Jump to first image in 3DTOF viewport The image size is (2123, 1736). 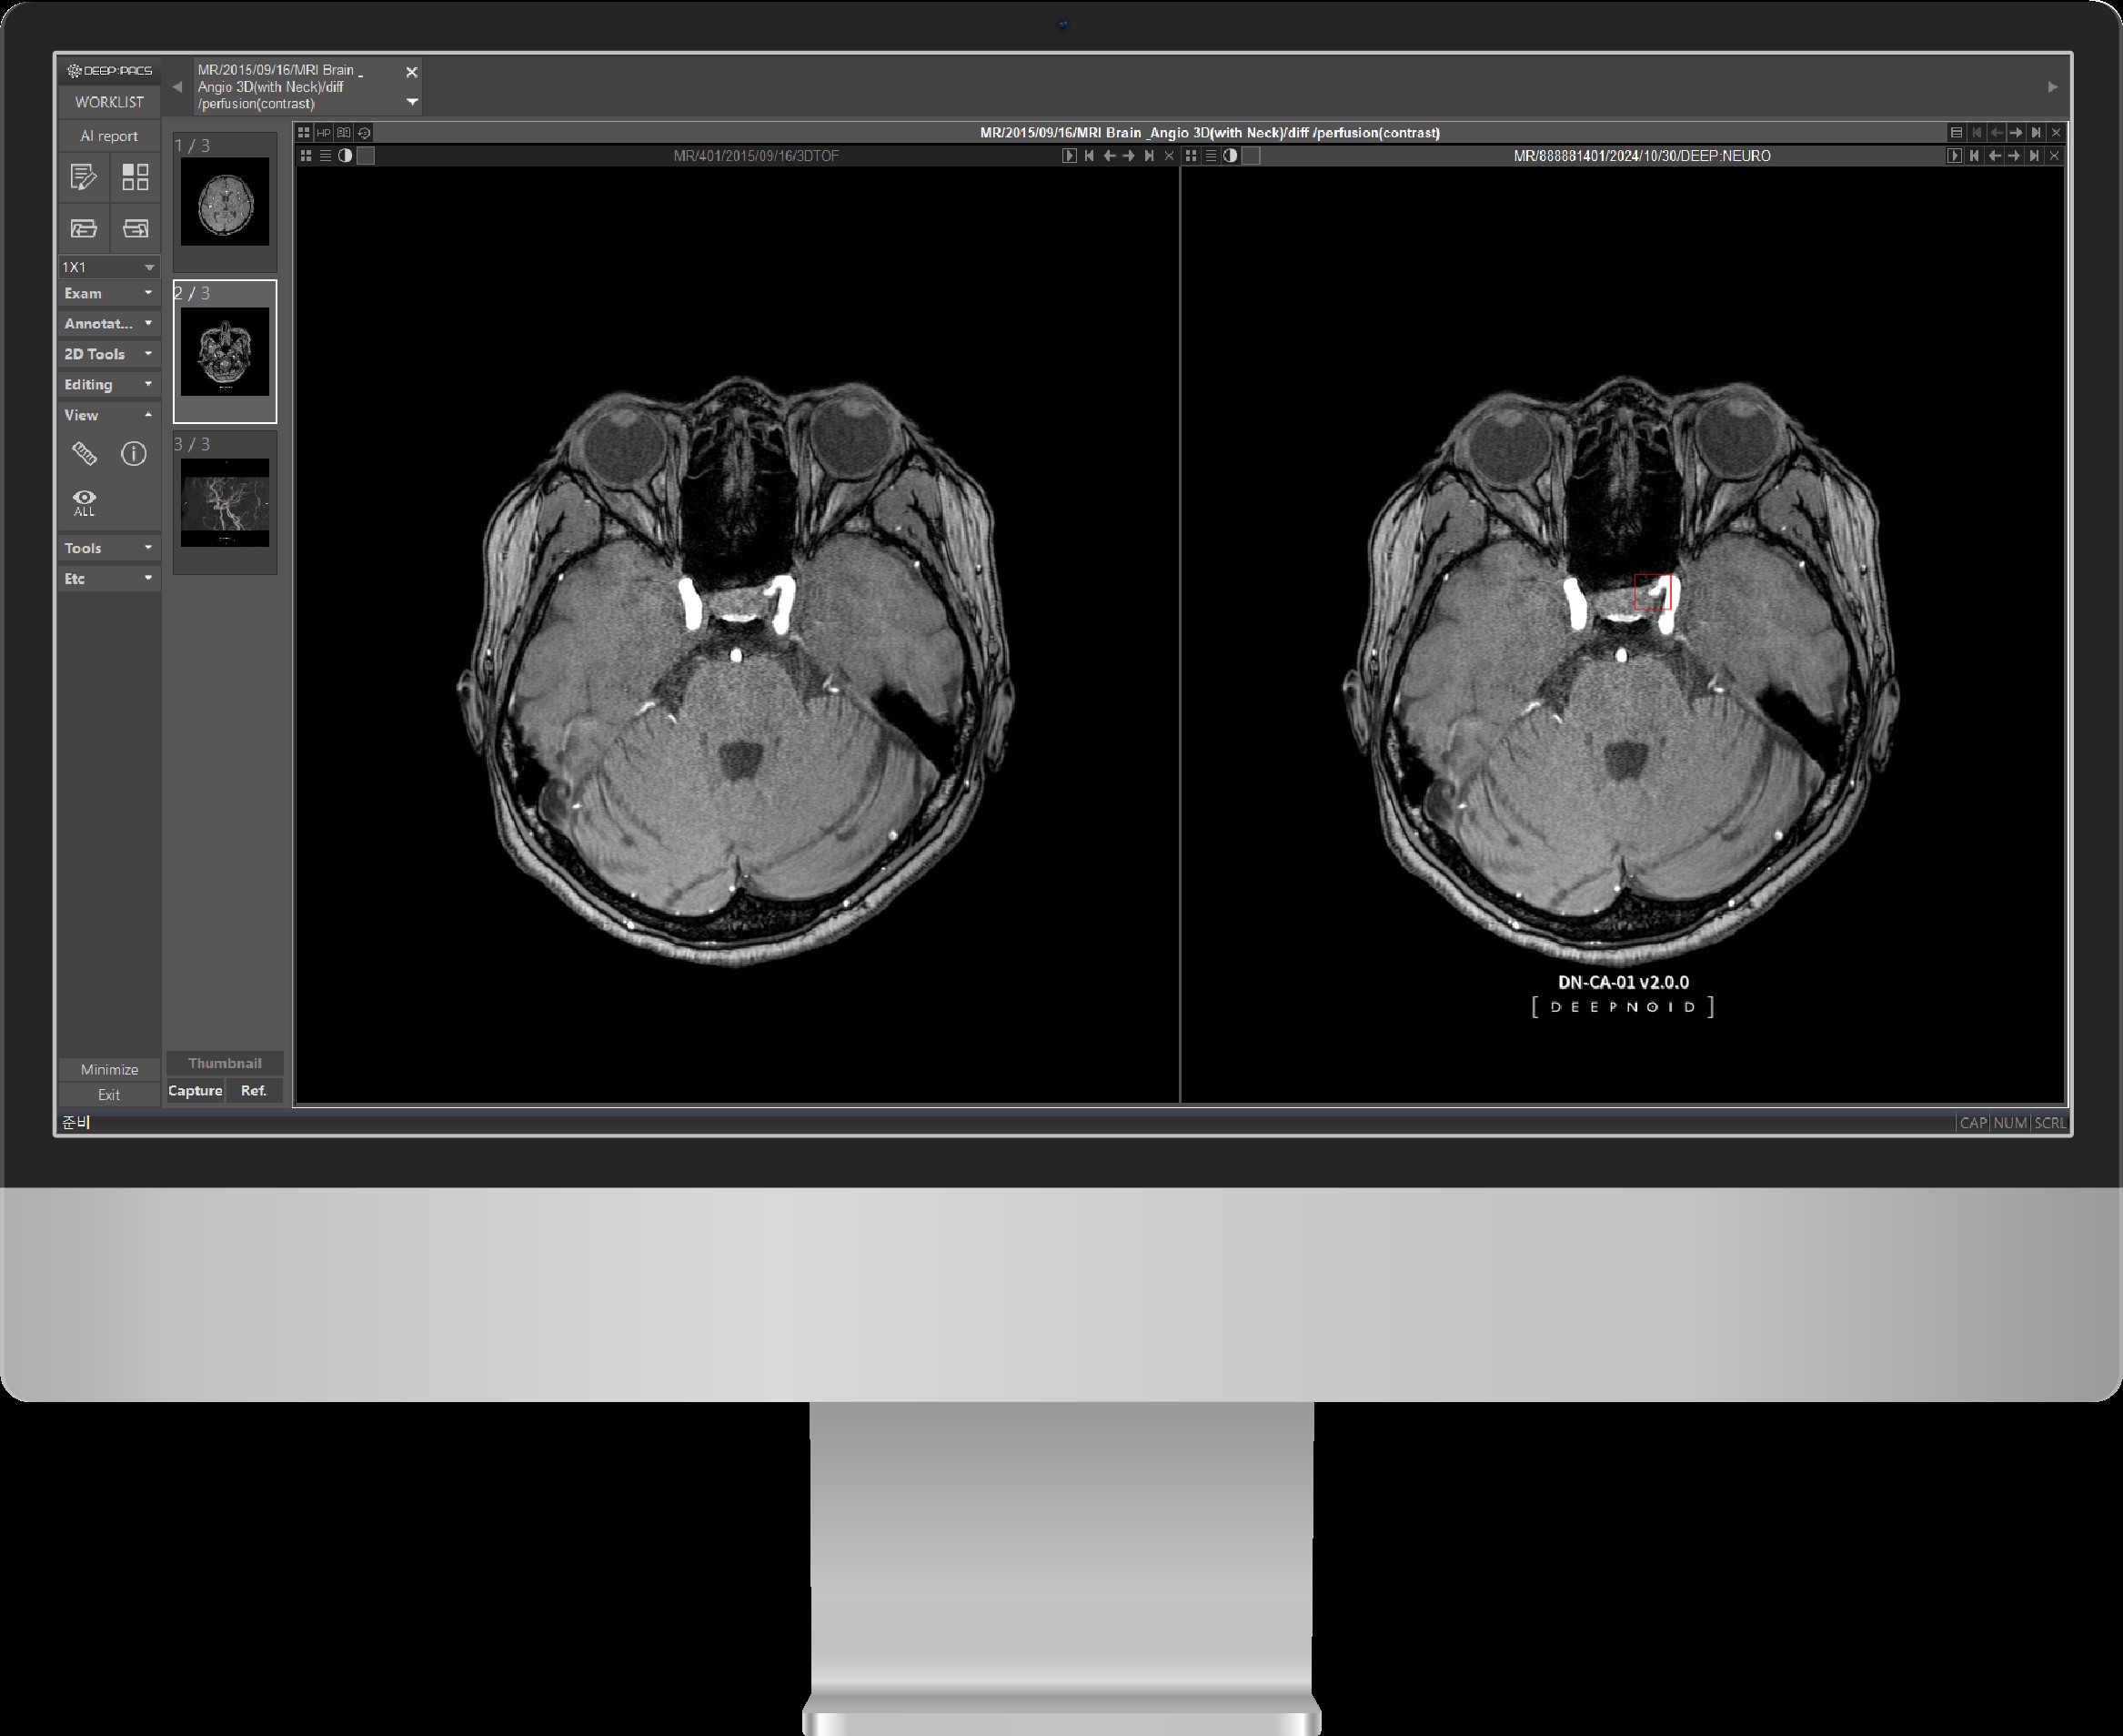click(1090, 156)
